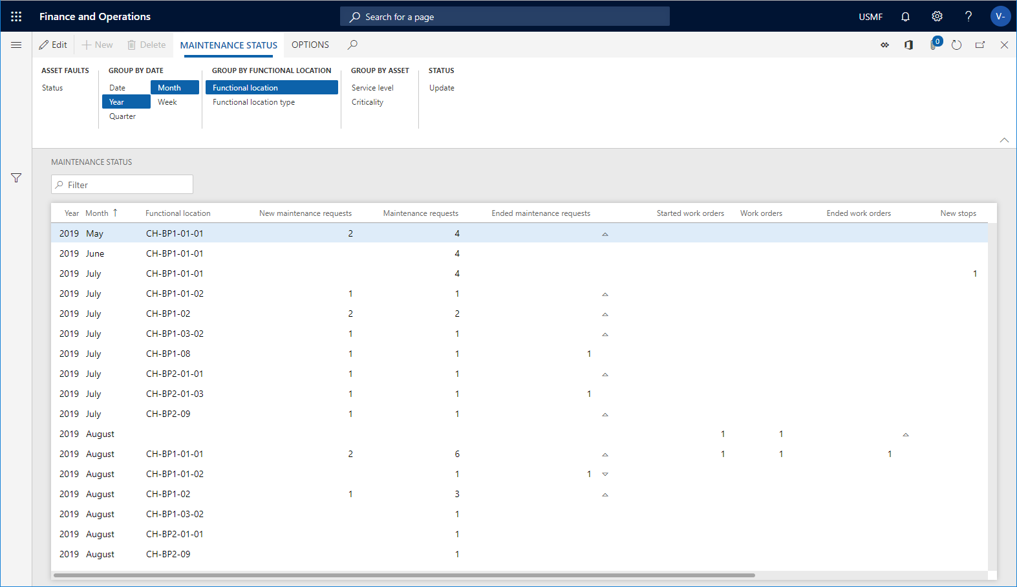This screenshot has width=1017, height=587.
Task: Group by asset Criticality
Action: (x=367, y=102)
